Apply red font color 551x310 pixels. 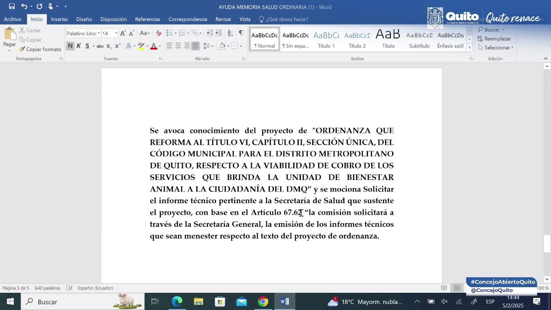tap(154, 46)
